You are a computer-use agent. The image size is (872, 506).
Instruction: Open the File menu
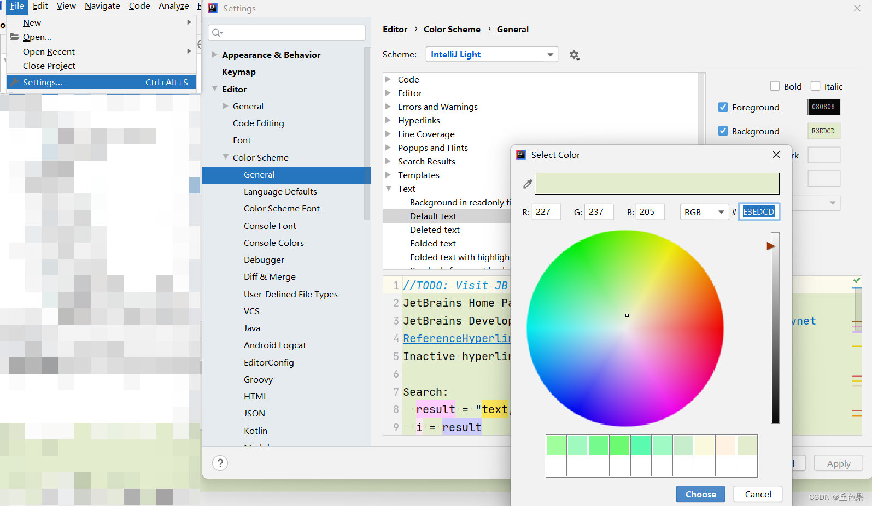coord(17,6)
